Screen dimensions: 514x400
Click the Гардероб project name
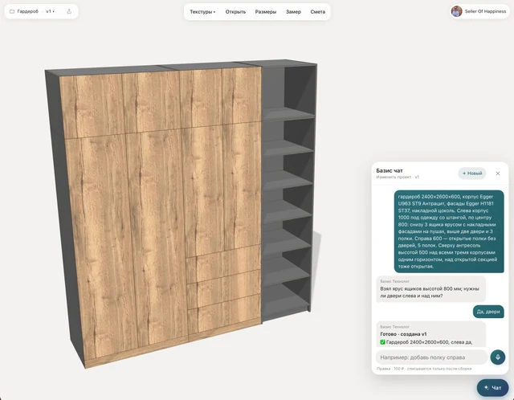coord(28,11)
